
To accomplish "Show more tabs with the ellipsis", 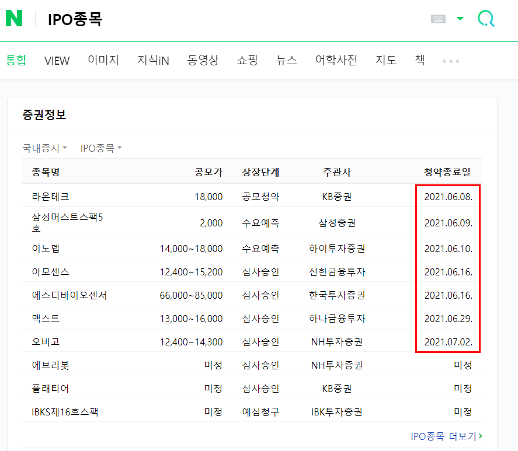I will click(x=451, y=61).
